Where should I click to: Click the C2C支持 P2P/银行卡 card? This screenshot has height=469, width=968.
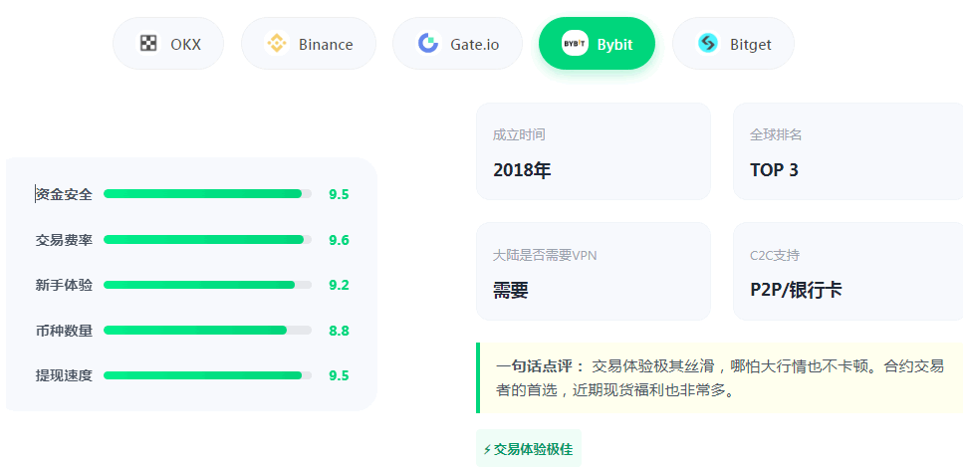(849, 271)
